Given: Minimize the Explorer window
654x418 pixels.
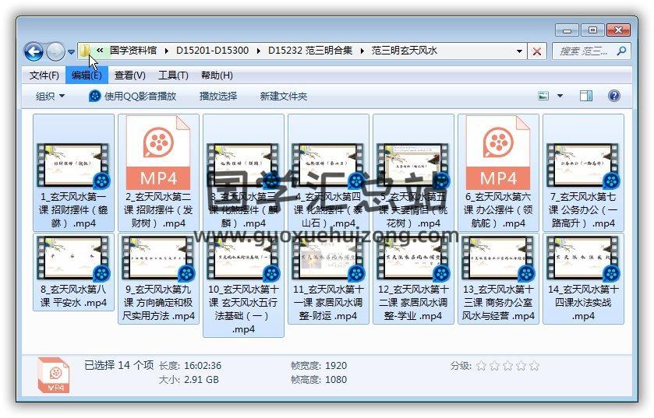Looking at the screenshot, I should click(x=567, y=30).
